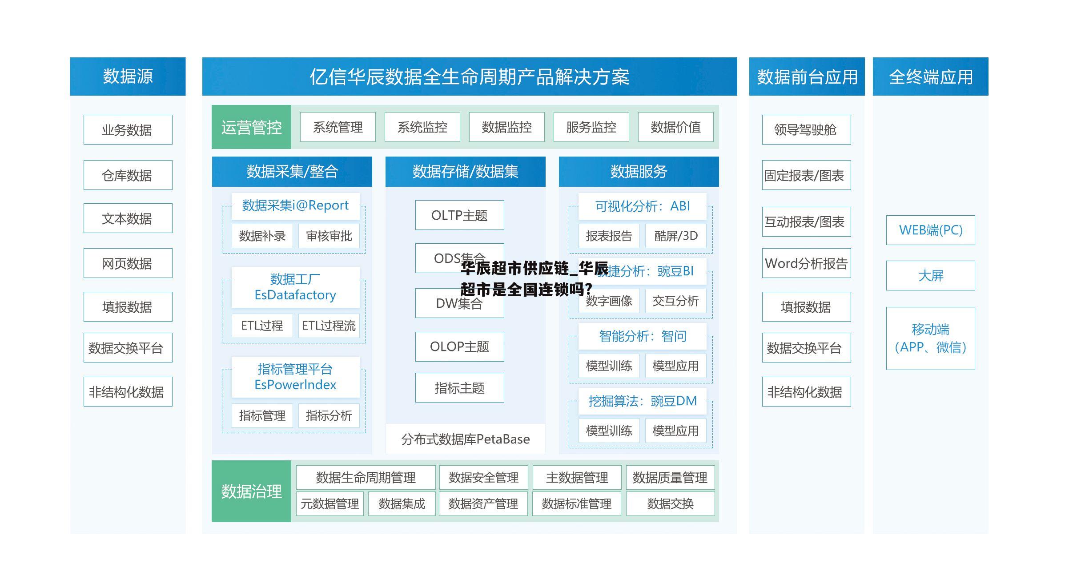Click the 元数据管理 box
This screenshot has height=584, width=1069.
[x=330, y=503]
